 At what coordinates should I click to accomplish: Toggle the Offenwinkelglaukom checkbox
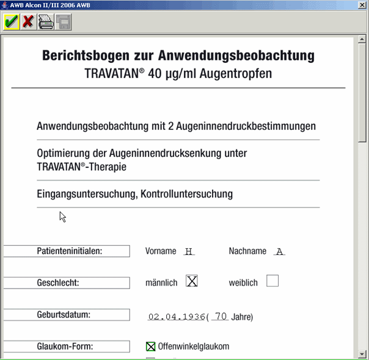click(151, 347)
